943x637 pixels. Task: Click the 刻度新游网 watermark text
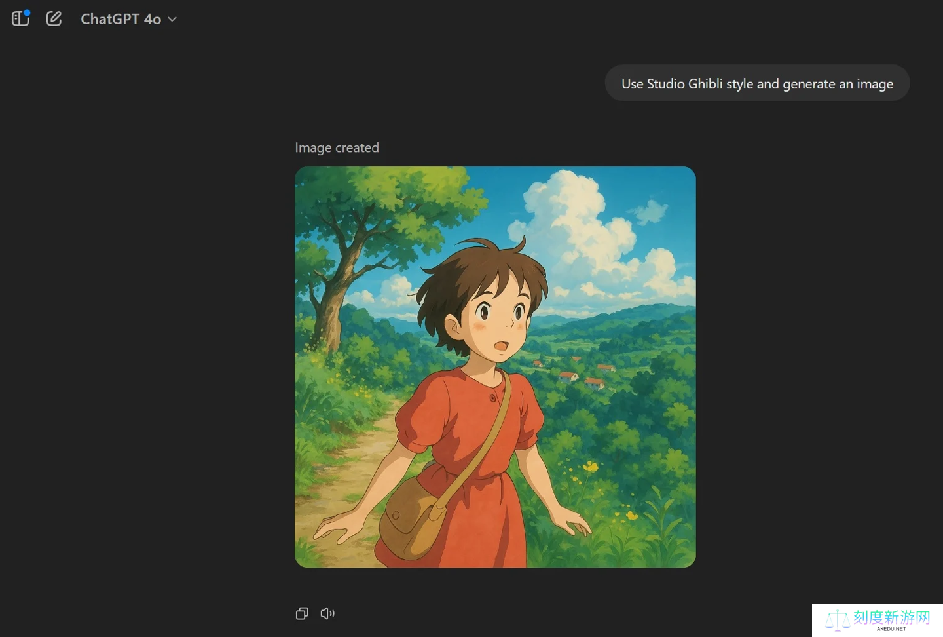pos(891,617)
